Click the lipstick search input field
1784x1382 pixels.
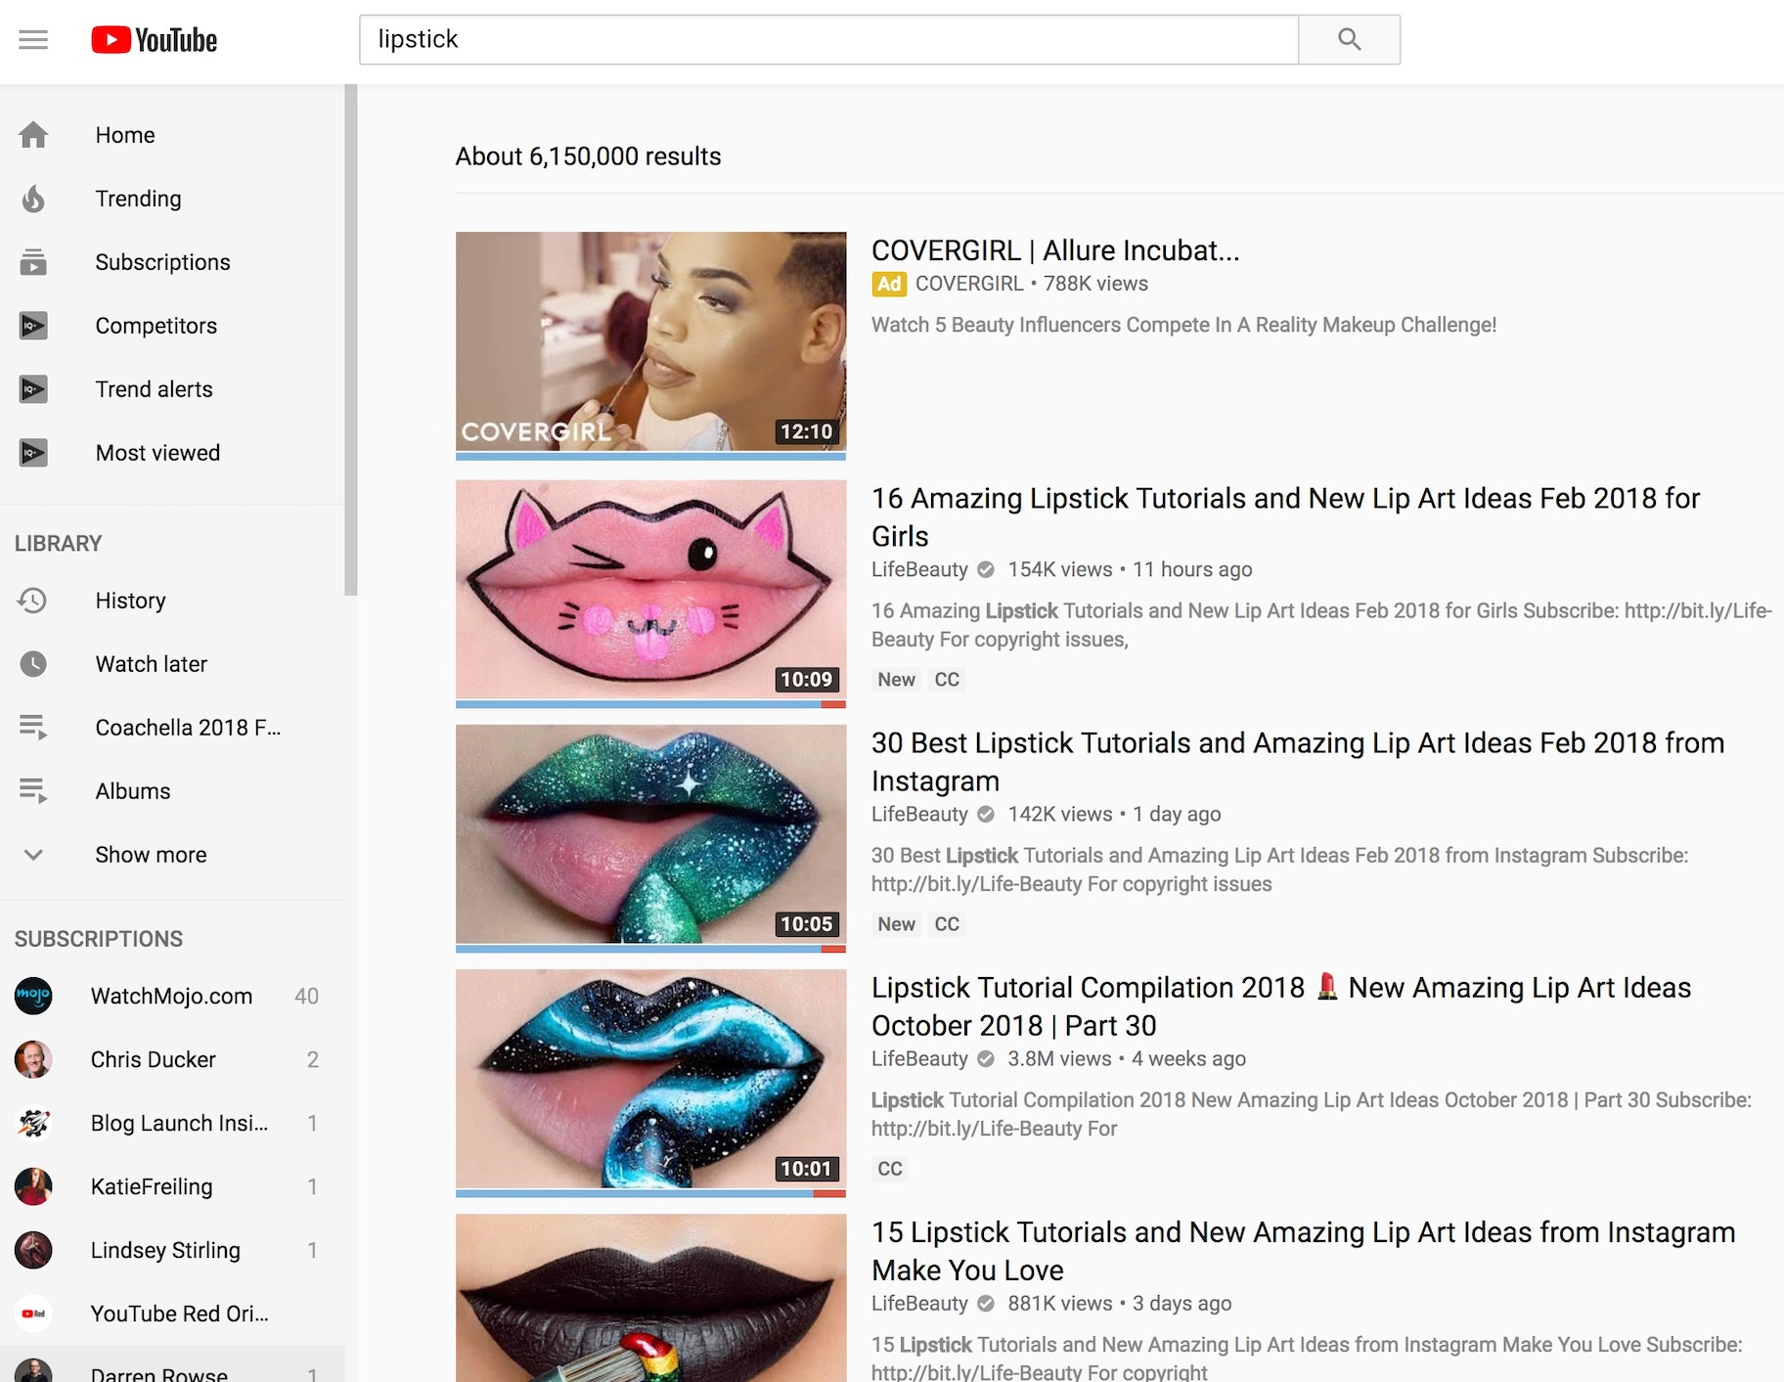827,40
